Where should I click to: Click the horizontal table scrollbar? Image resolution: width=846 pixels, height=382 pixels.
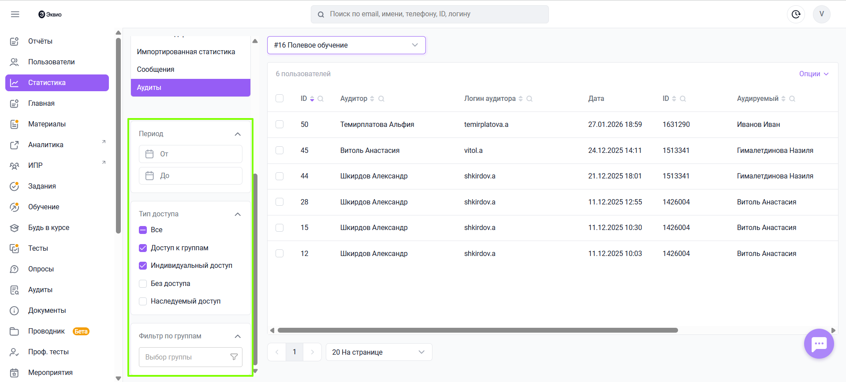point(477,330)
